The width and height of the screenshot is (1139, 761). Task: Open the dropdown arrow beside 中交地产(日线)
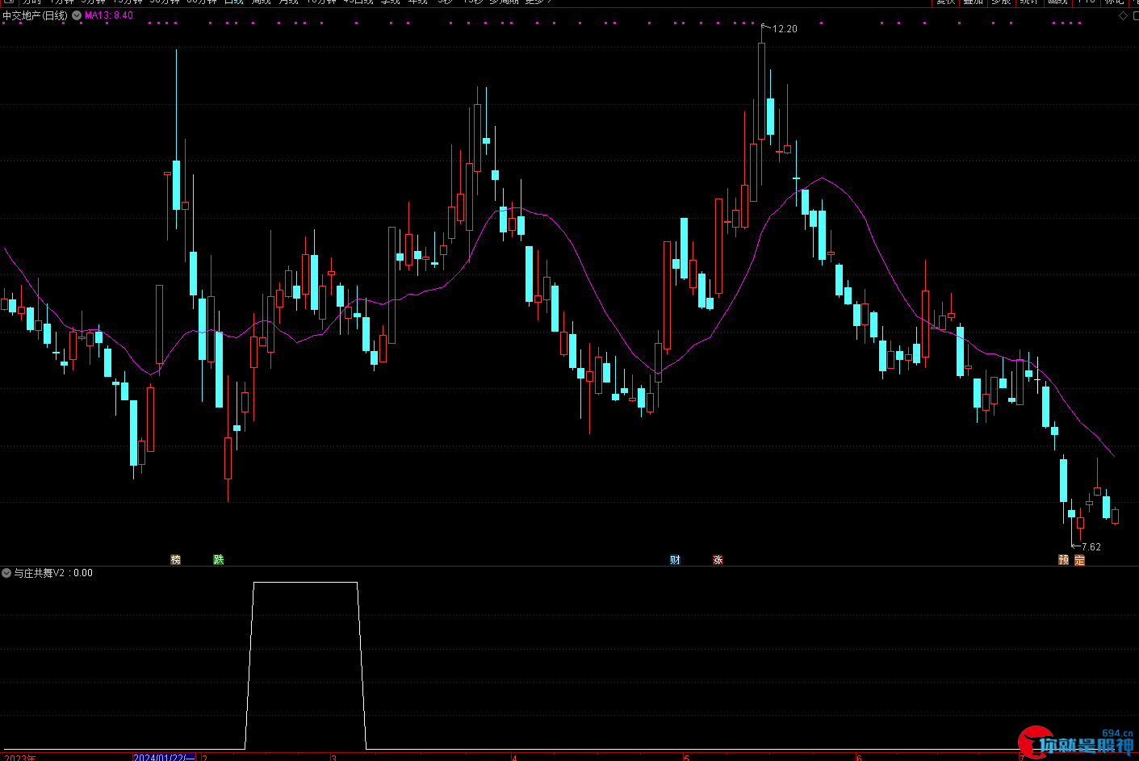[77, 15]
